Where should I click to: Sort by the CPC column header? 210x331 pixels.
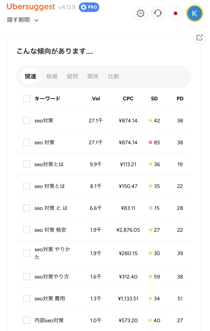[x=128, y=99]
